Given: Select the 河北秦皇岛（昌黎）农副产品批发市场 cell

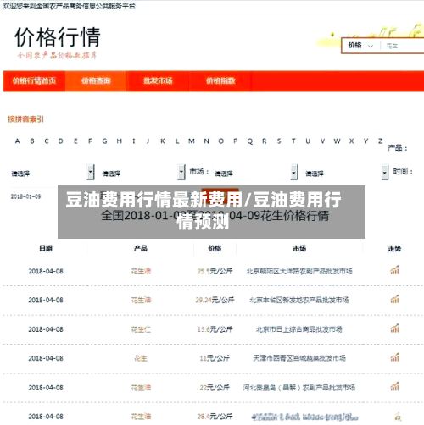Looking at the screenshot, I should [x=299, y=388].
